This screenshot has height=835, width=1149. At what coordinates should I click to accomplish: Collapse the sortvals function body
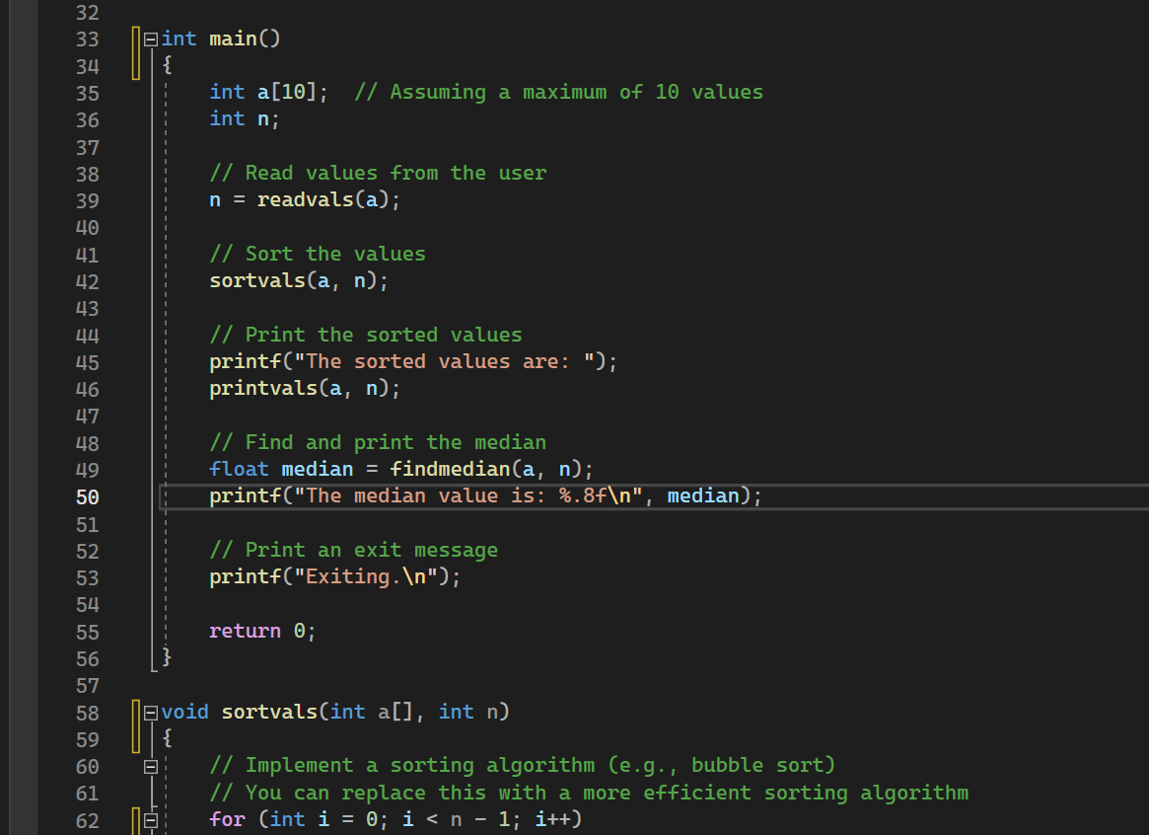click(150, 712)
